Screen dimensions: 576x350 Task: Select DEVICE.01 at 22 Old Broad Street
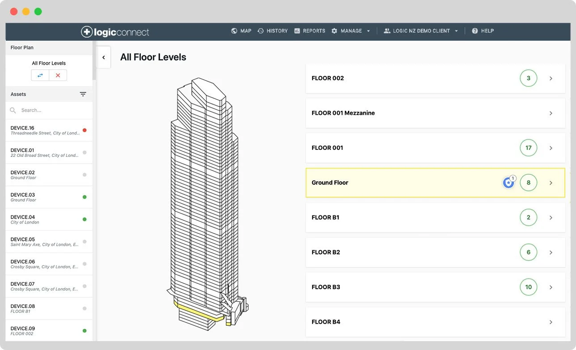pyautogui.click(x=49, y=152)
